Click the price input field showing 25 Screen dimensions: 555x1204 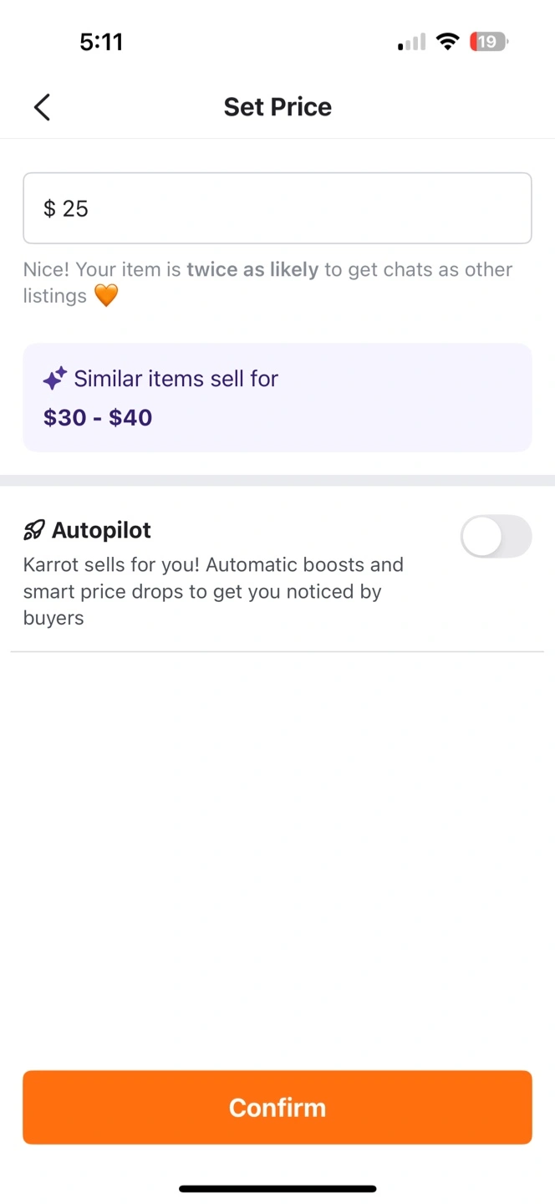click(277, 208)
